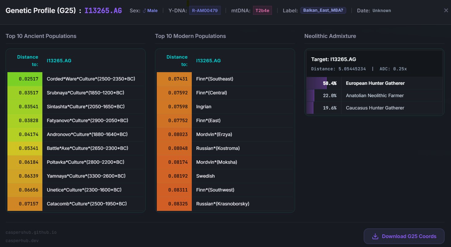Select the Fatyanovo Culture row
This screenshot has width=451, height=247.
[75, 121]
